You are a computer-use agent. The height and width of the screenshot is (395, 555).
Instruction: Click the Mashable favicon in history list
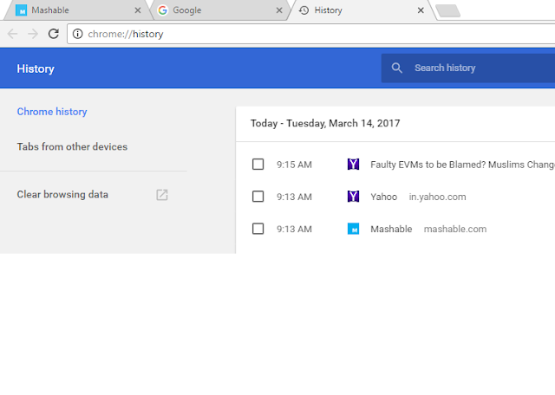353,230
